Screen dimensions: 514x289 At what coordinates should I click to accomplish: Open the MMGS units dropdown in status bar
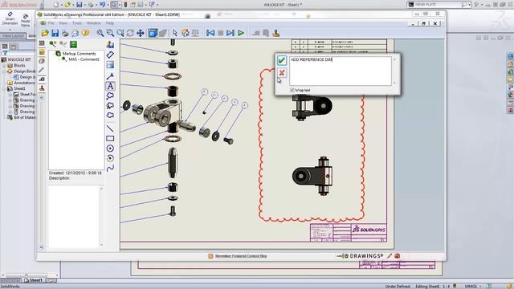(x=480, y=286)
